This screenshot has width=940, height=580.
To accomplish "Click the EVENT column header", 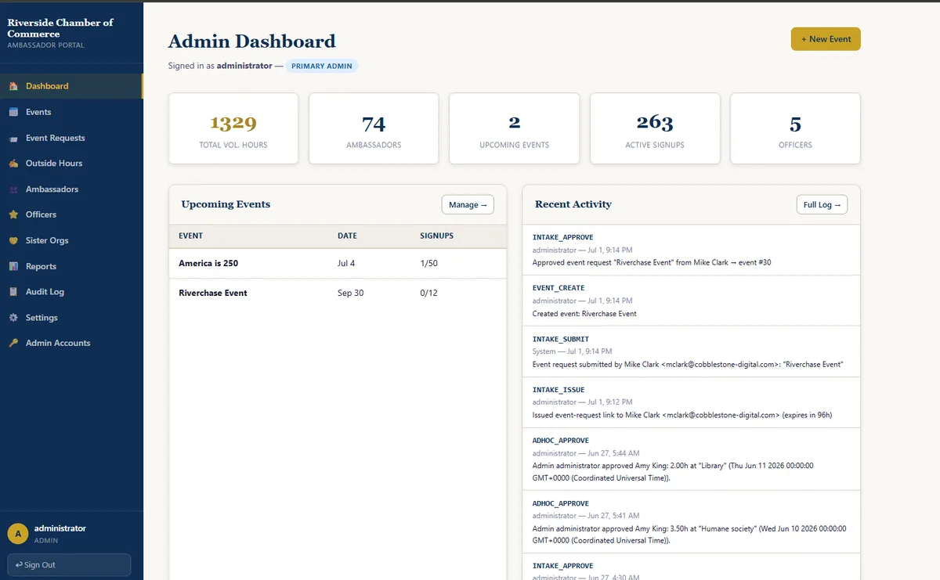I will [x=190, y=236].
